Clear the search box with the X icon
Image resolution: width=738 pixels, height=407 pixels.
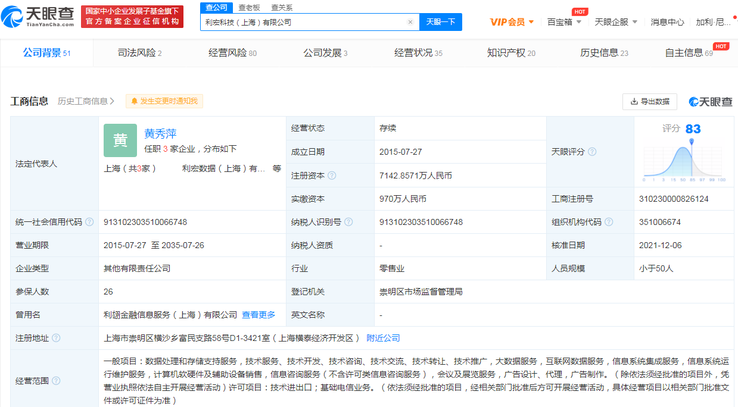[x=410, y=22]
